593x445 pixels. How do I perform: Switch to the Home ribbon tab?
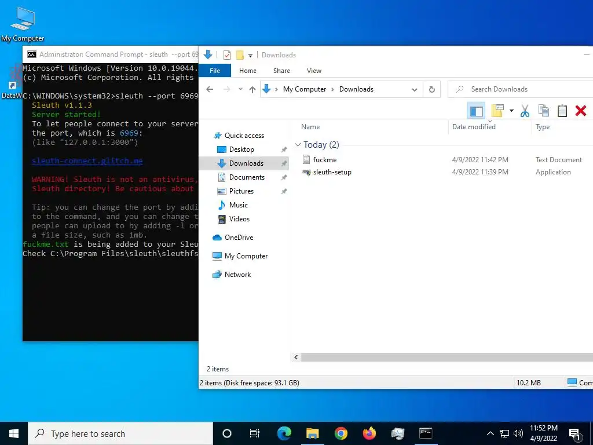248,71
